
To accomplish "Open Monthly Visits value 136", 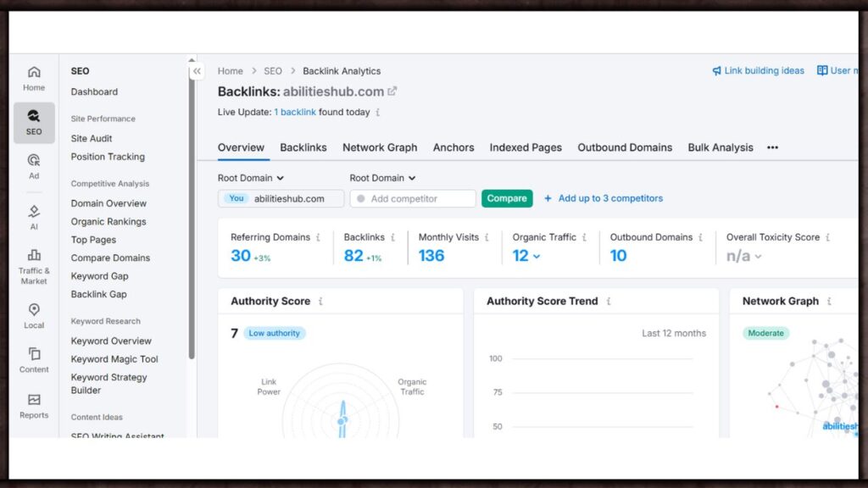I will (x=431, y=256).
